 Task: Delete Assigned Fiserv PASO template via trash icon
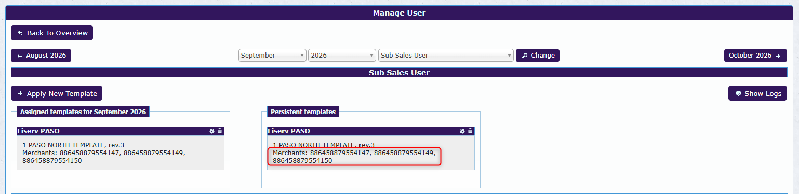pyautogui.click(x=220, y=131)
